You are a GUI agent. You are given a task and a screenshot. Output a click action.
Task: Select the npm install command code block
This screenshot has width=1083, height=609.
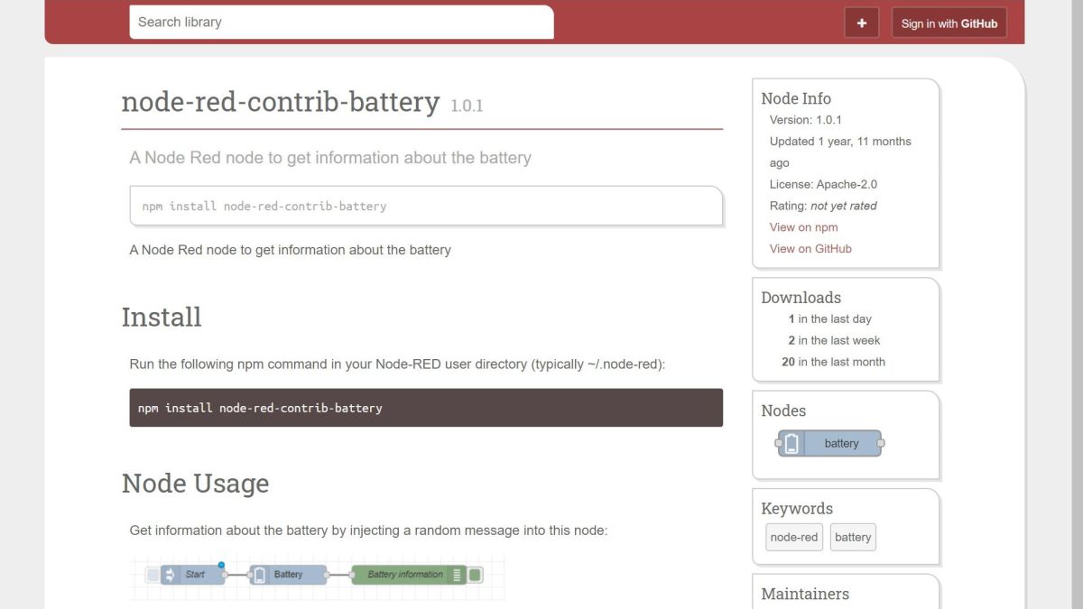[x=426, y=407]
